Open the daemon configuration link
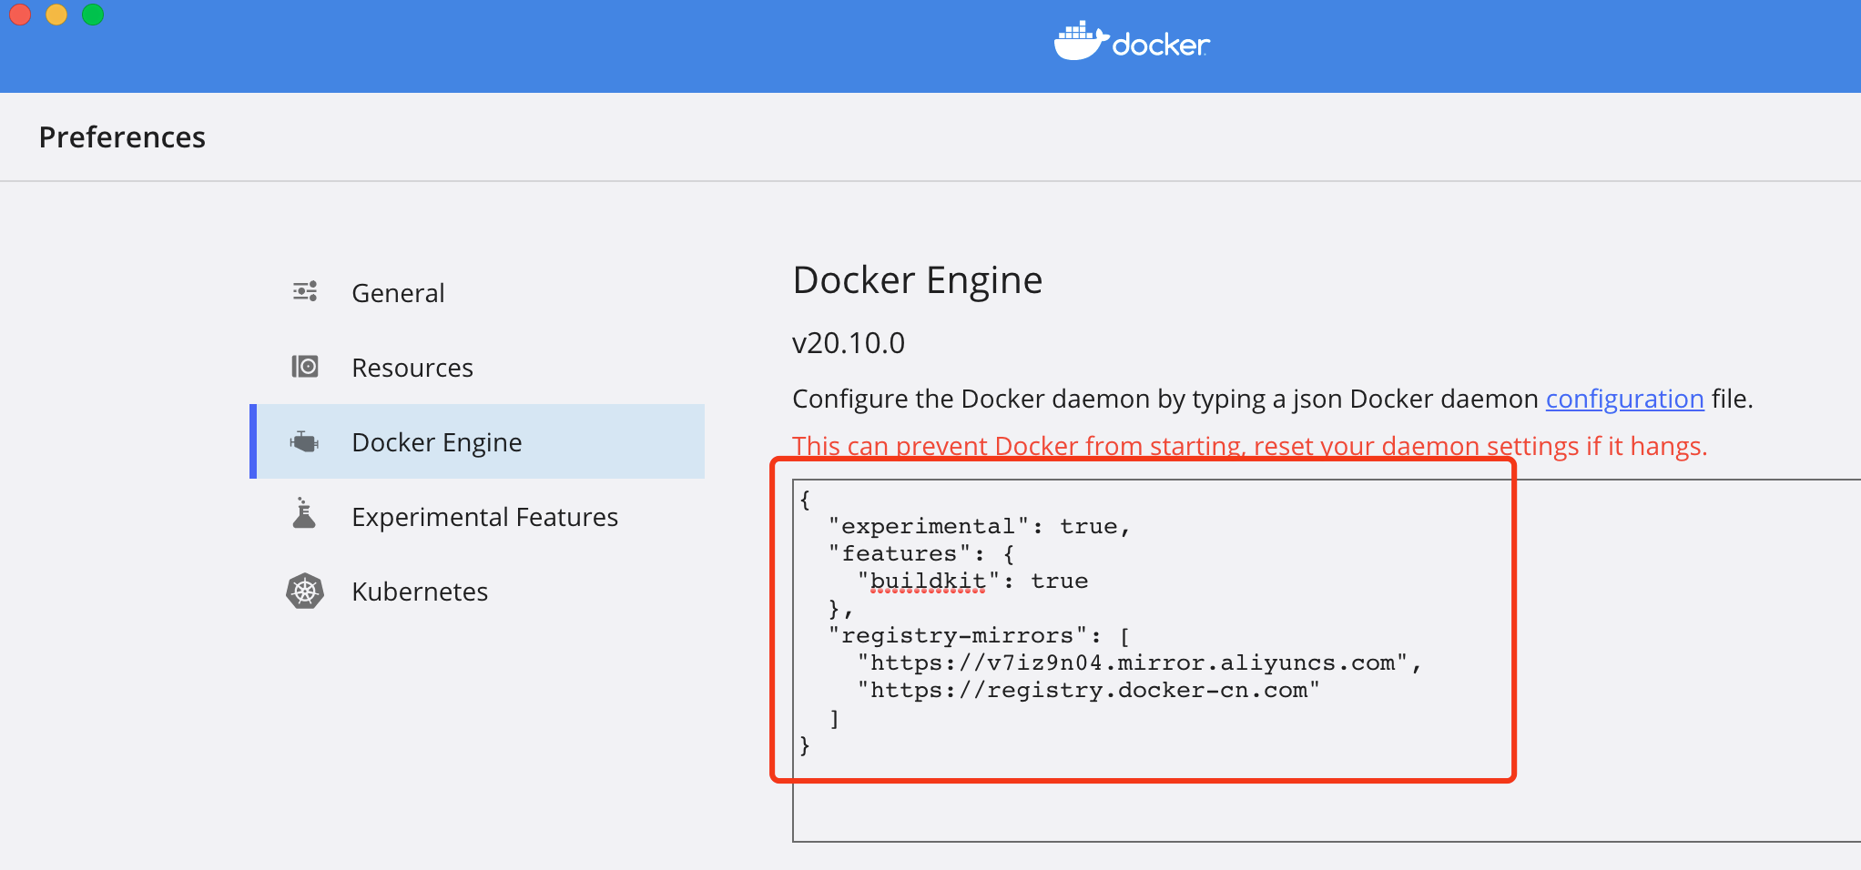This screenshot has height=870, width=1861. point(1624,399)
